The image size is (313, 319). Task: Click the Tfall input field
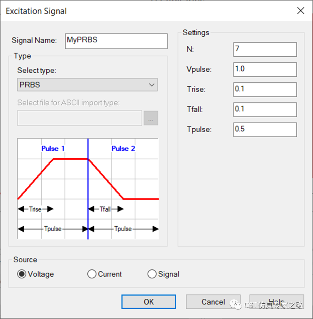click(x=265, y=109)
